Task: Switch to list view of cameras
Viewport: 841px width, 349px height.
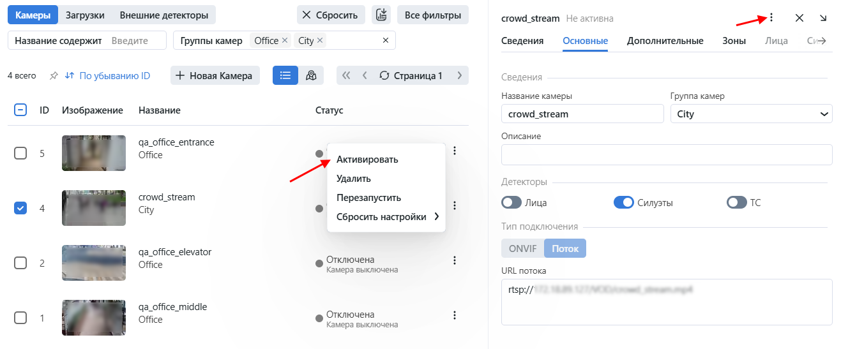Action: (285, 75)
